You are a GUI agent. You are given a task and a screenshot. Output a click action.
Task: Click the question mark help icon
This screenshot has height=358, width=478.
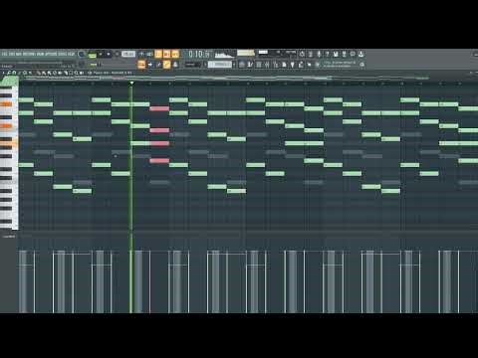(327, 54)
